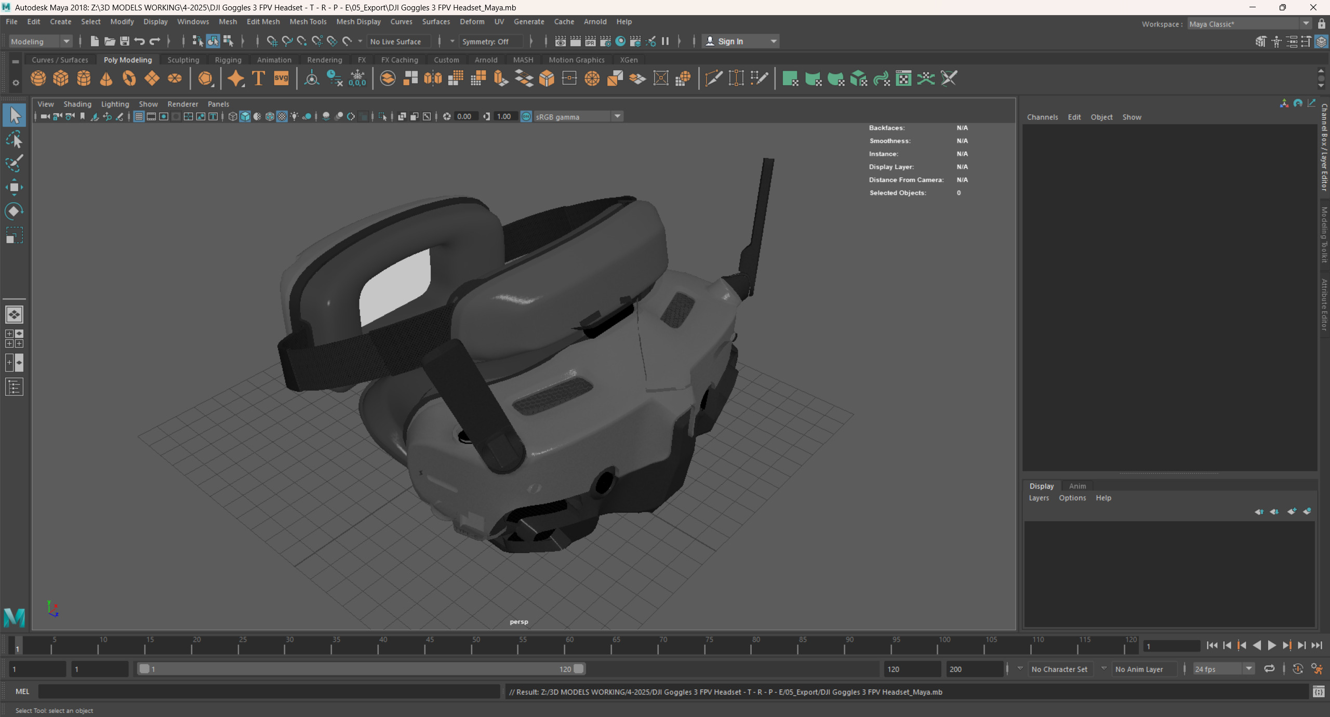Click the Select tool arrow icon
Screen dimensions: 1330x717
click(14, 115)
